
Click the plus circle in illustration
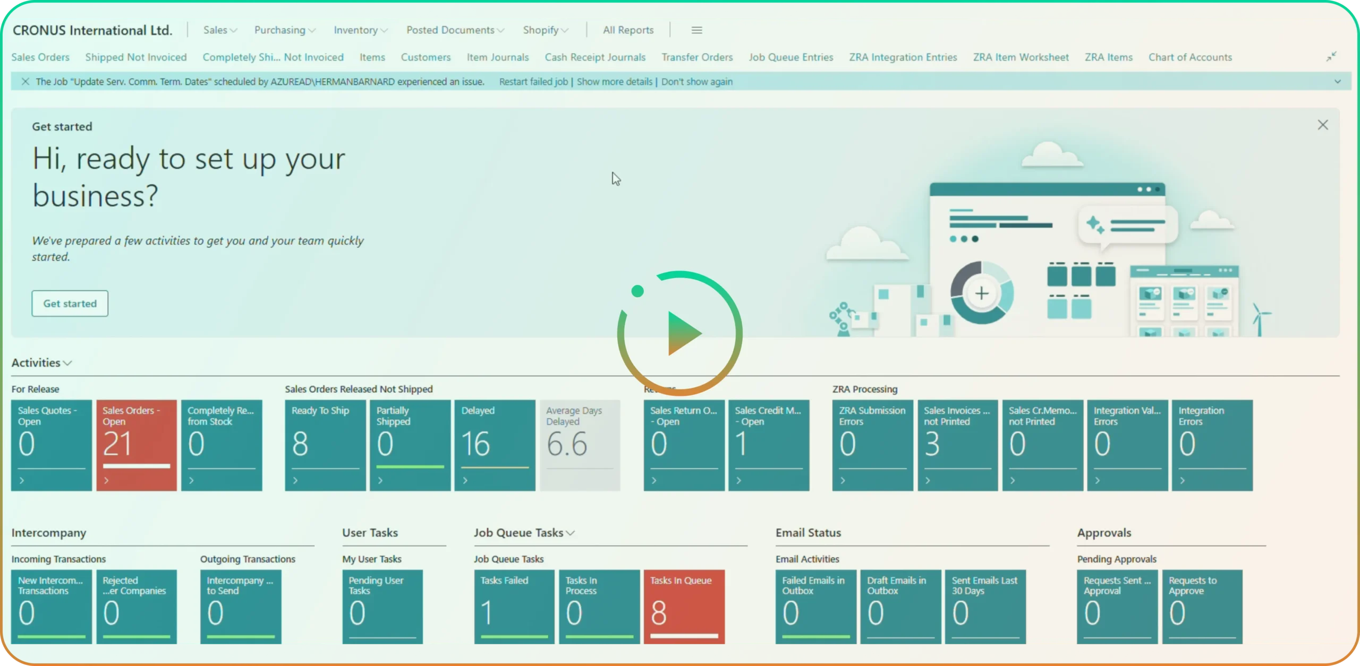click(x=981, y=293)
